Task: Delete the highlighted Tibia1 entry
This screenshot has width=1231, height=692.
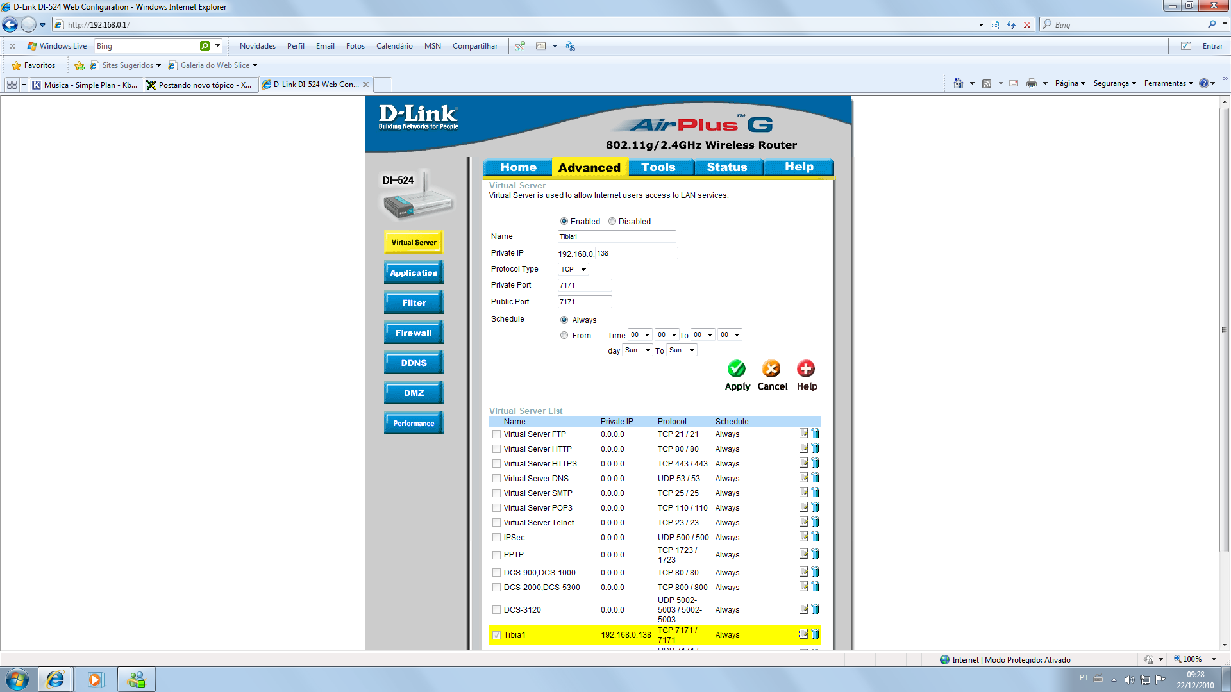Action: click(816, 634)
